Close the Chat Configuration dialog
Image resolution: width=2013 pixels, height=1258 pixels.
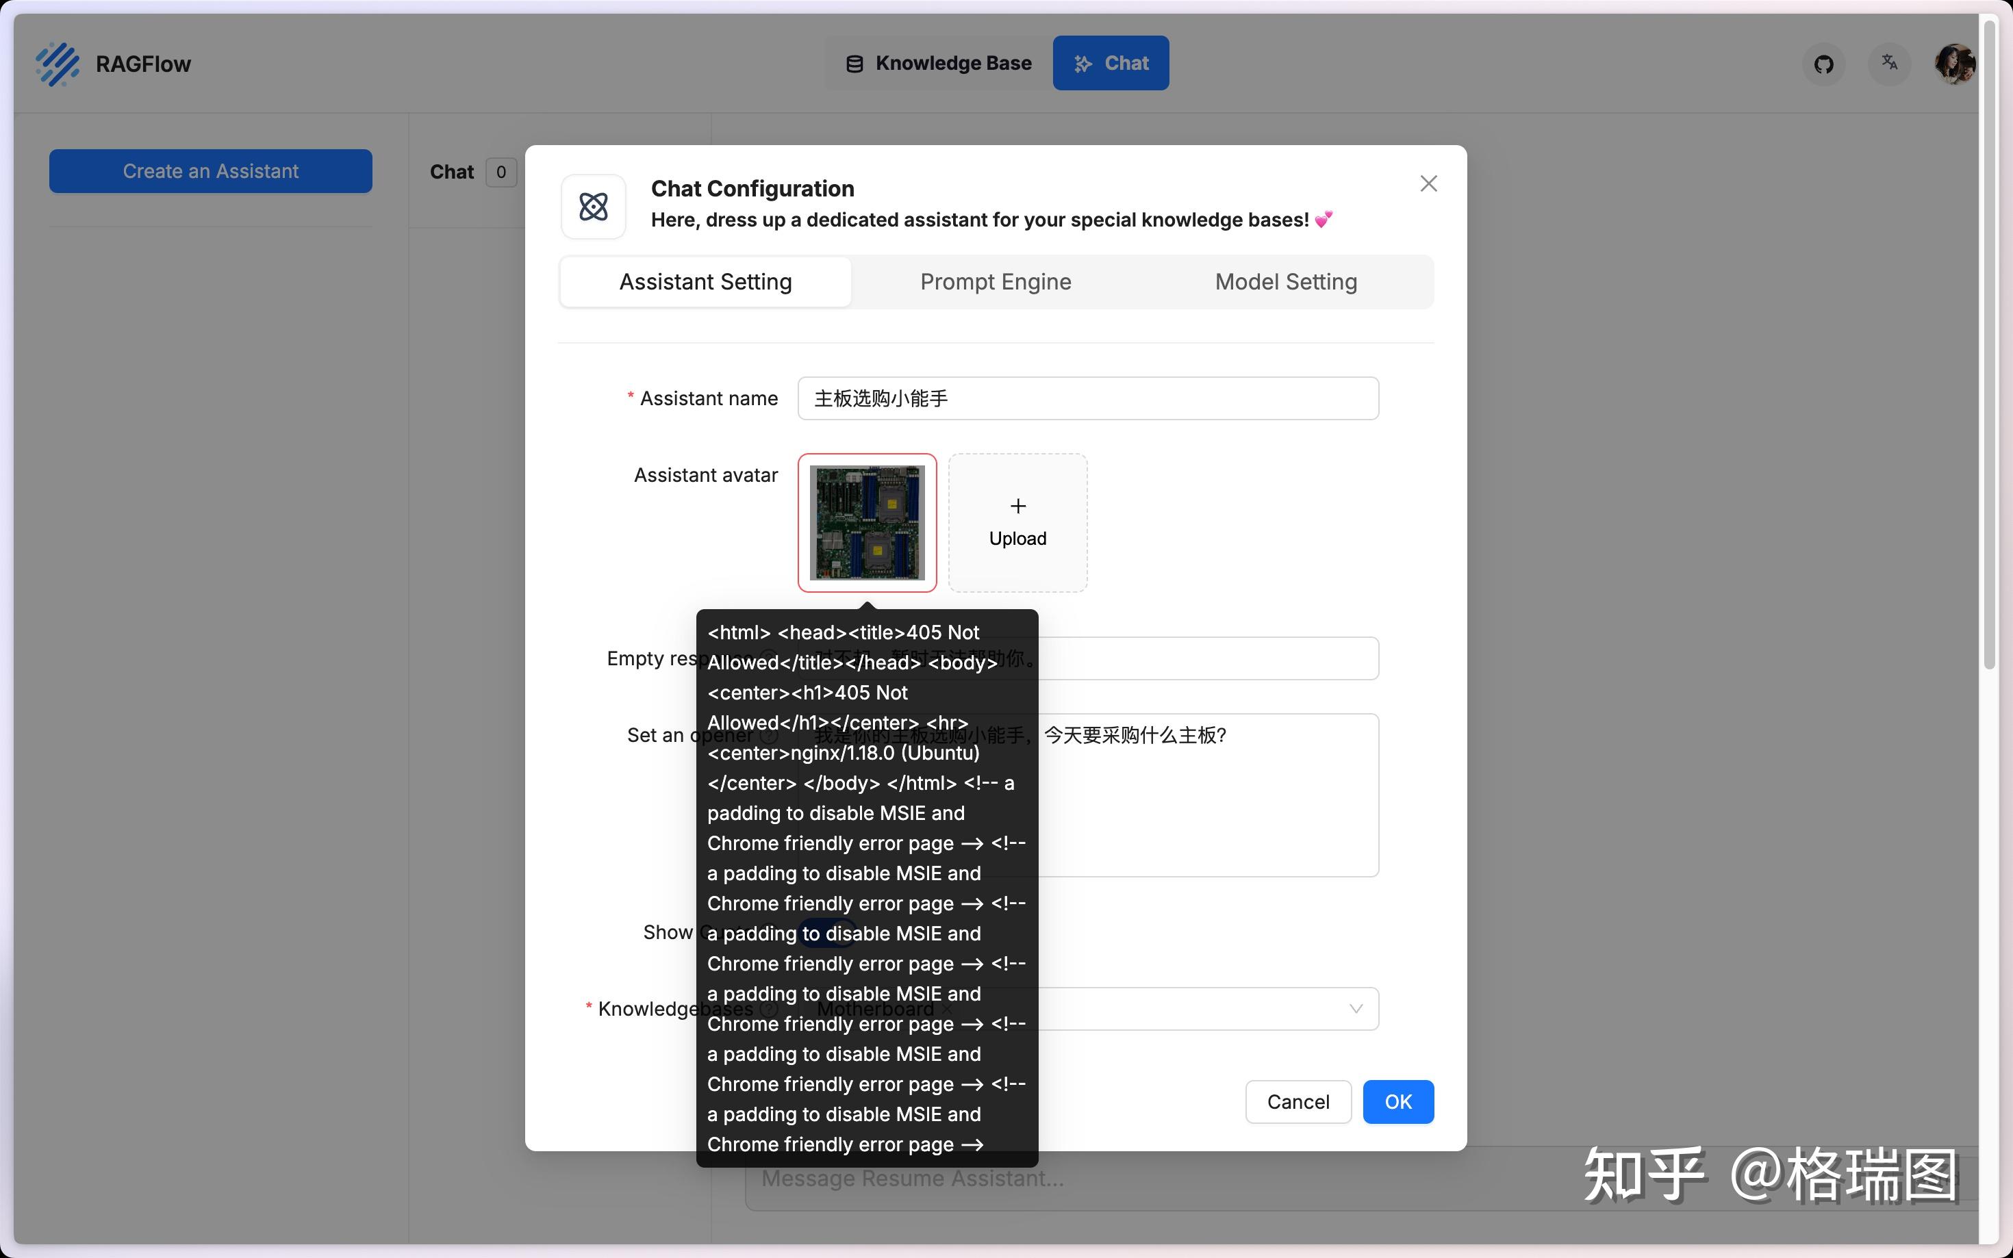click(x=1428, y=184)
